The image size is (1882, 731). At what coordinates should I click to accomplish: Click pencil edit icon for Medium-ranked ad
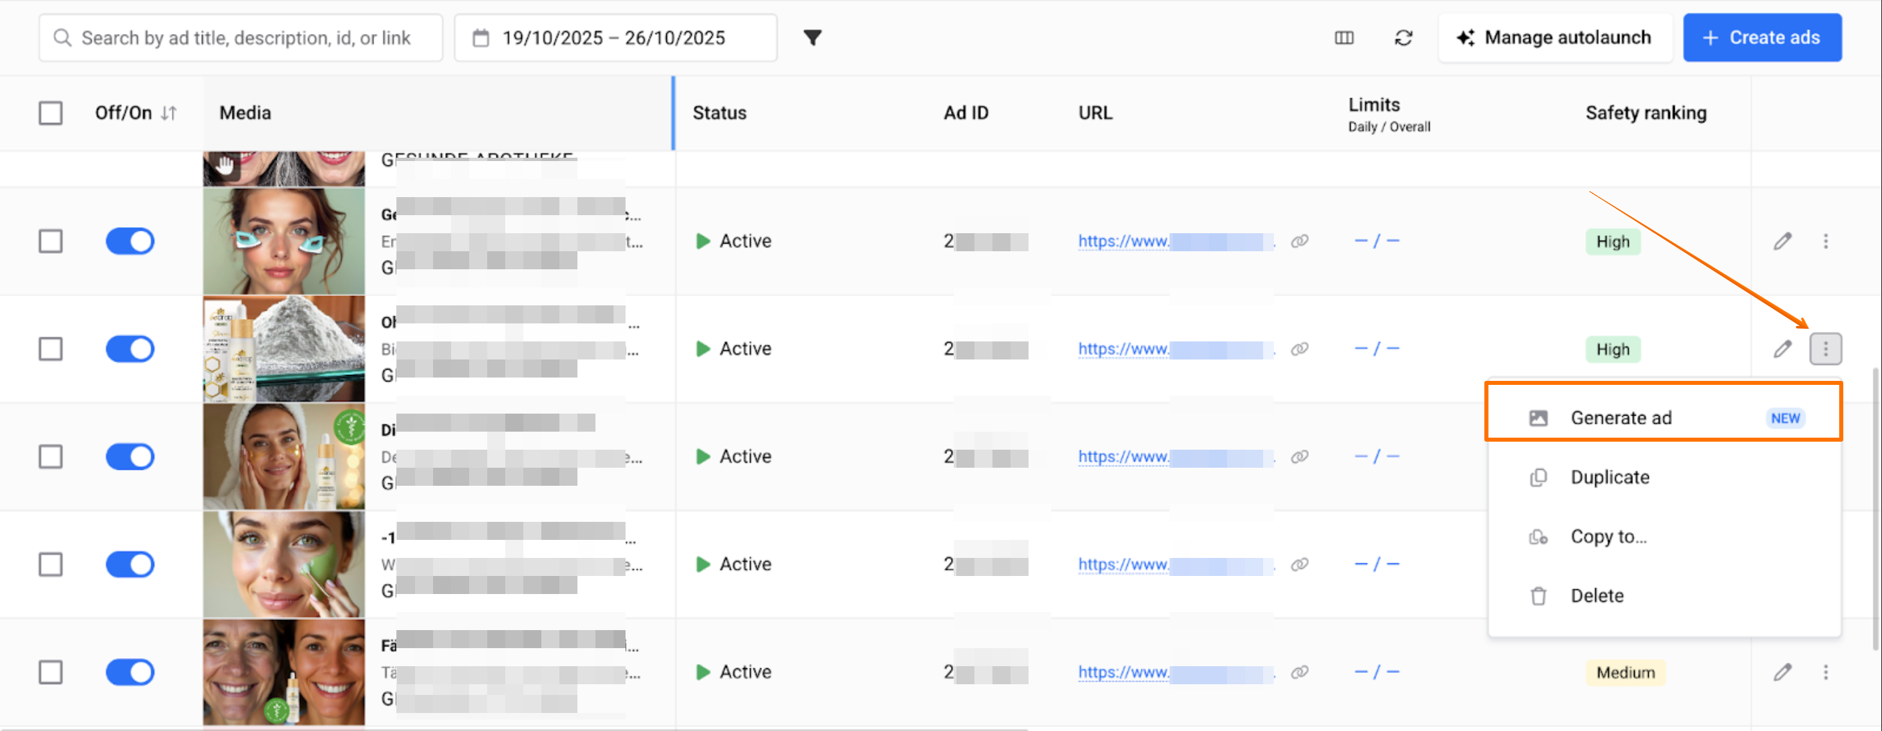[1782, 672]
